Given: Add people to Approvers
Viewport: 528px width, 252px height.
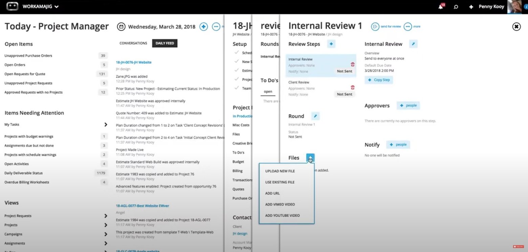Looking at the screenshot, I should coord(408,105).
